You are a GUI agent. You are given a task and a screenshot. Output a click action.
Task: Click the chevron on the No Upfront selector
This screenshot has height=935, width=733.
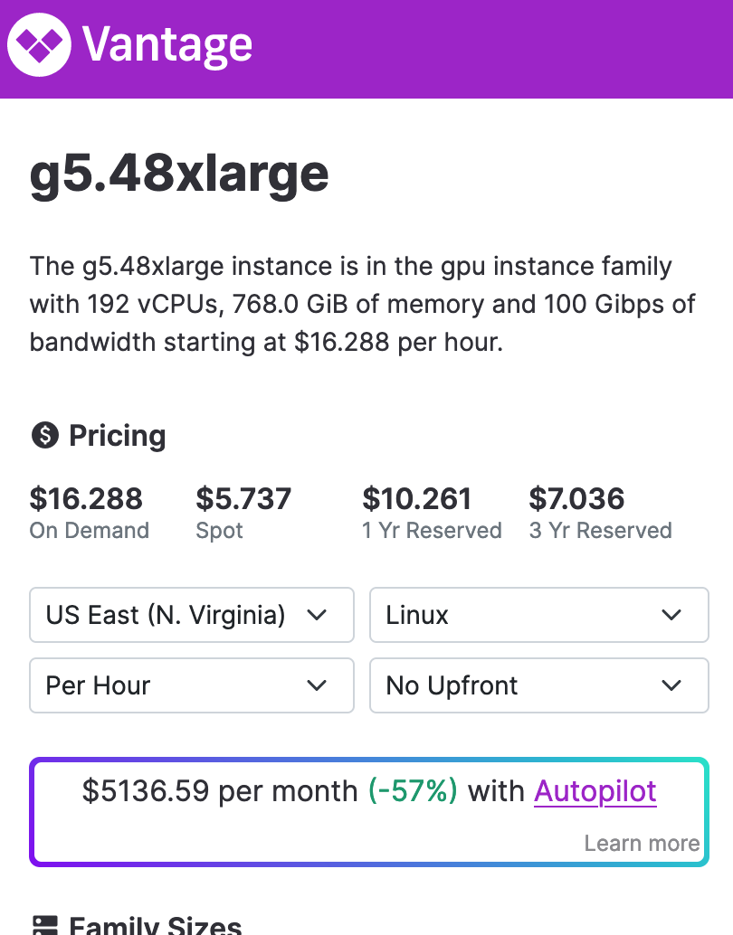tap(671, 685)
